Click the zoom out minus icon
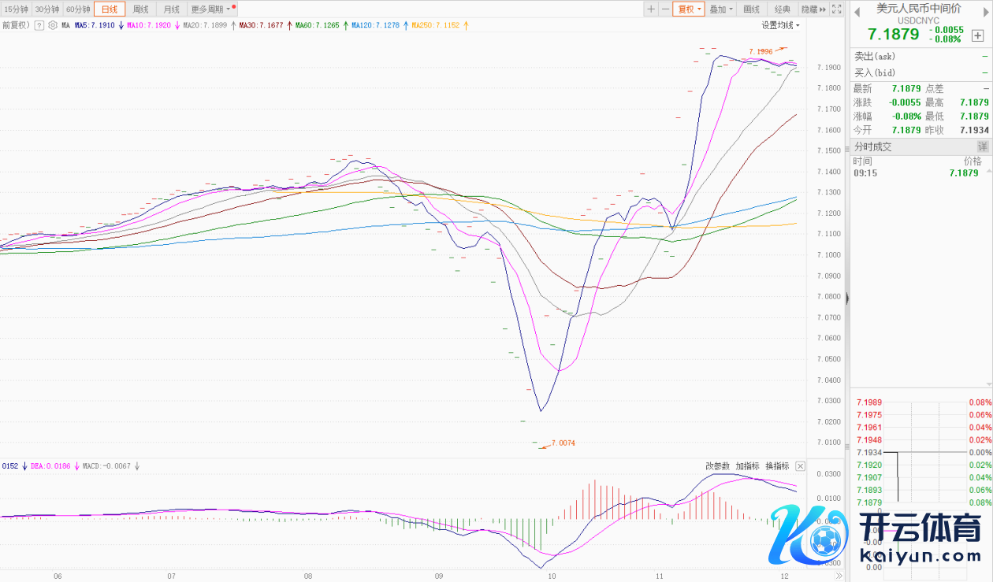This screenshot has height=582, width=993. [x=665, y=9]
